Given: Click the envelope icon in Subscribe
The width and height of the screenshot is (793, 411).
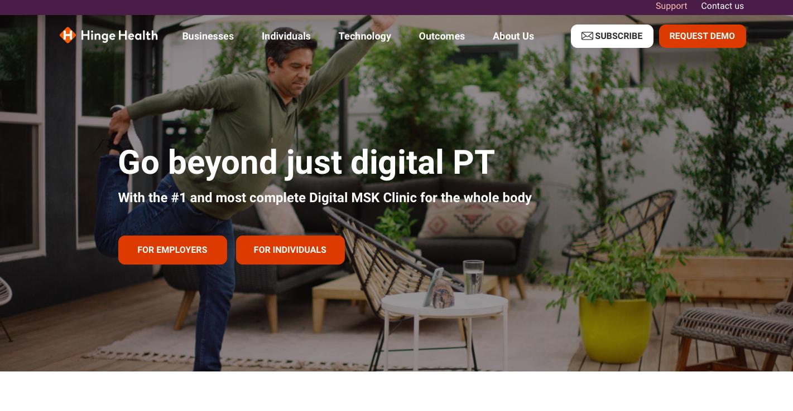Looking at the screenshot, I should [587, 36].
